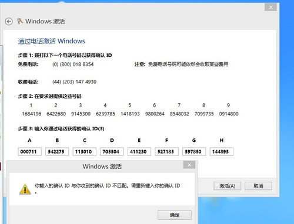294x224 pixels.
Task: Click the 步骤 3 confirmation ID instruction line
Action: click(x=61, y=128)
